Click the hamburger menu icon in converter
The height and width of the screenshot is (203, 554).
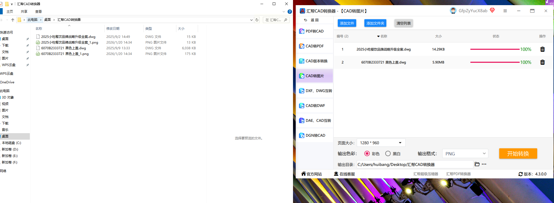pyautogui.click(x=505, y=11)
